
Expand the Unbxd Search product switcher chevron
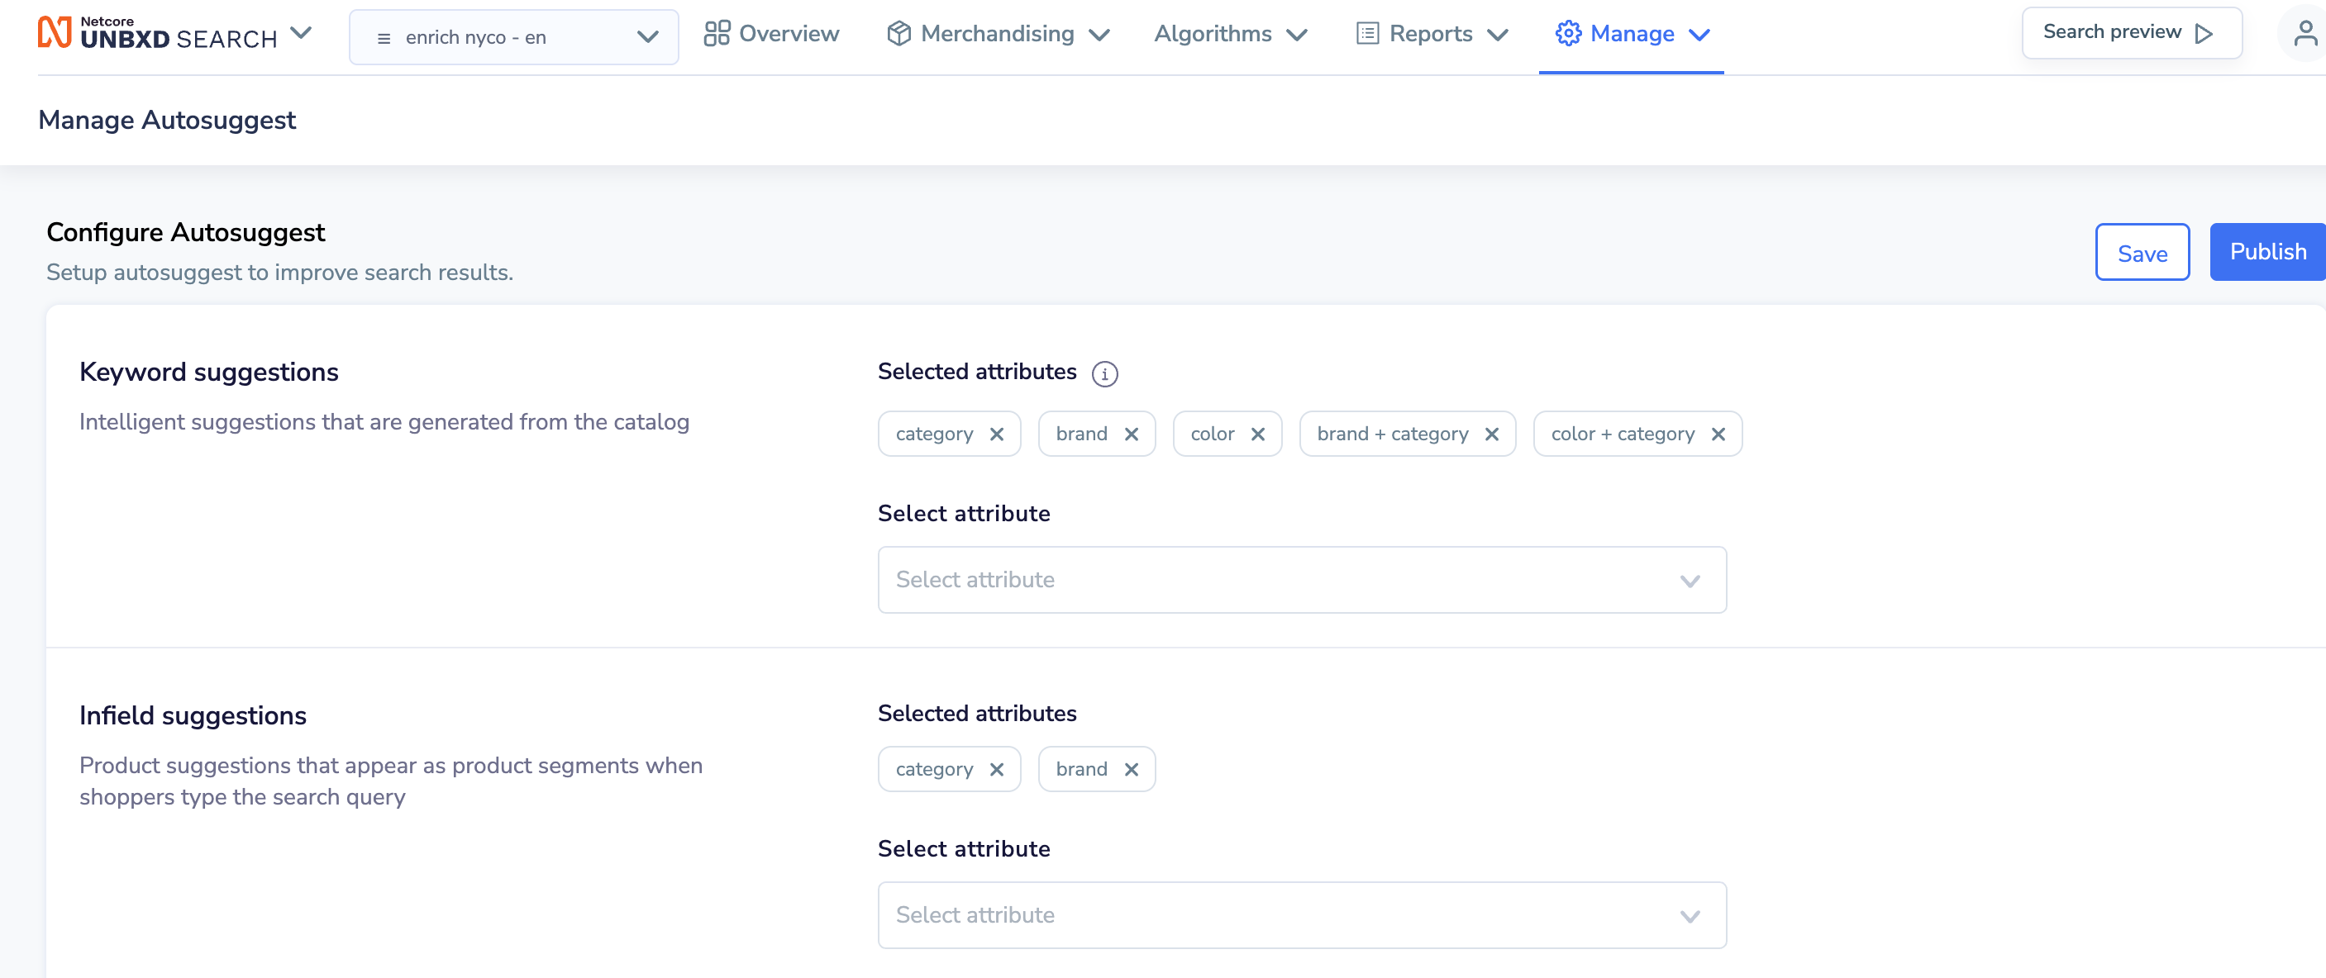coord(301,35)
